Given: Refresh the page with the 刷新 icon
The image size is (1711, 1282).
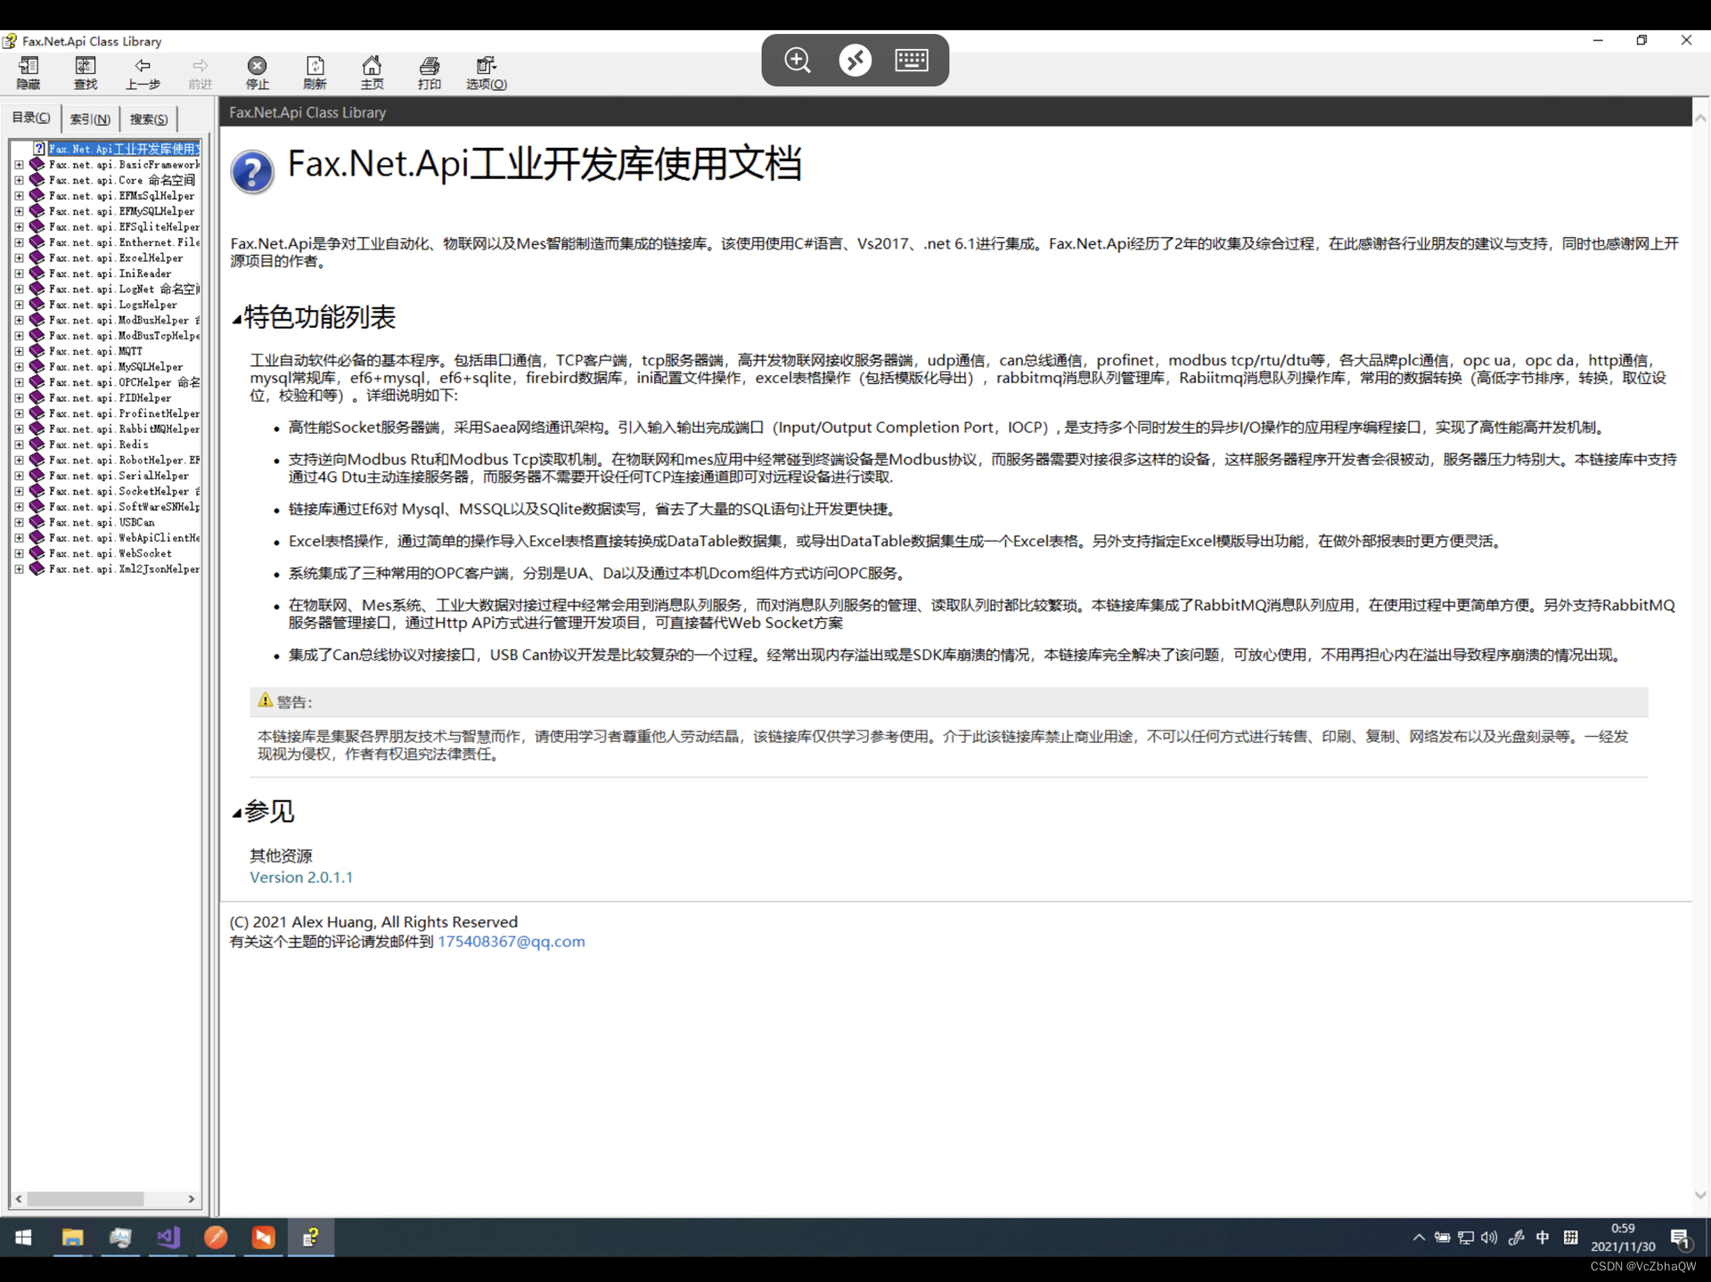Looking at the screenshot, I should point(315,72).
